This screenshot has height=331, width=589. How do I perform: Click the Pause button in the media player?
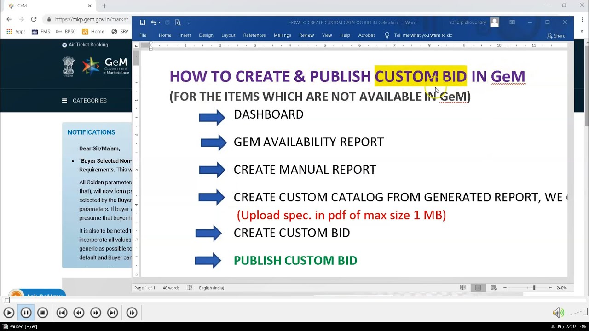pos(26,313)
